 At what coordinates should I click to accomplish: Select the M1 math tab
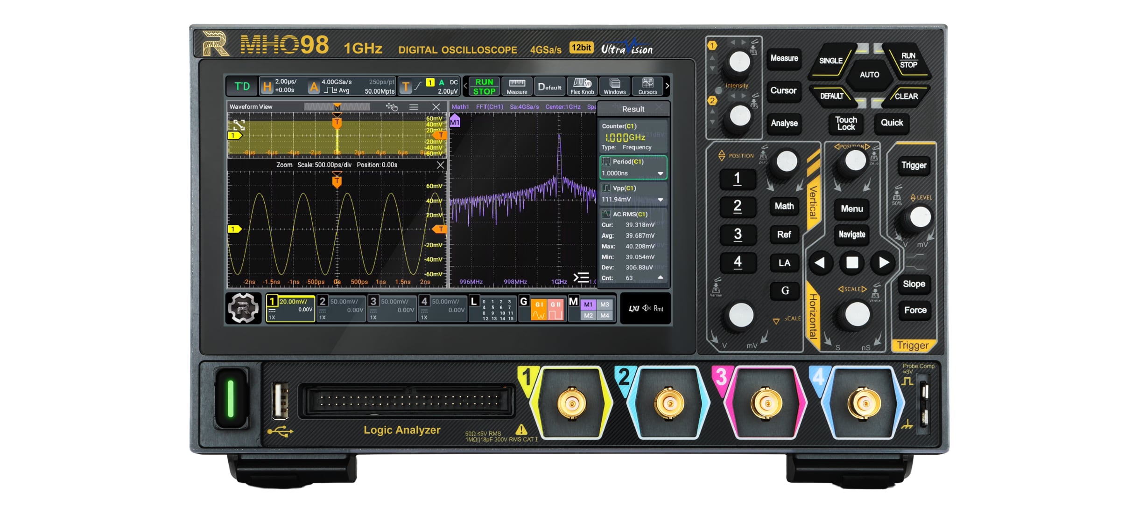click(x=588, y=305)
